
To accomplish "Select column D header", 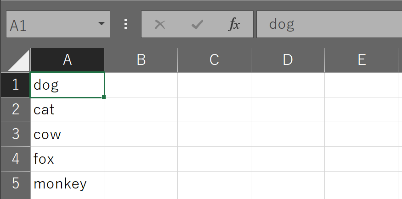I will 288,60.
